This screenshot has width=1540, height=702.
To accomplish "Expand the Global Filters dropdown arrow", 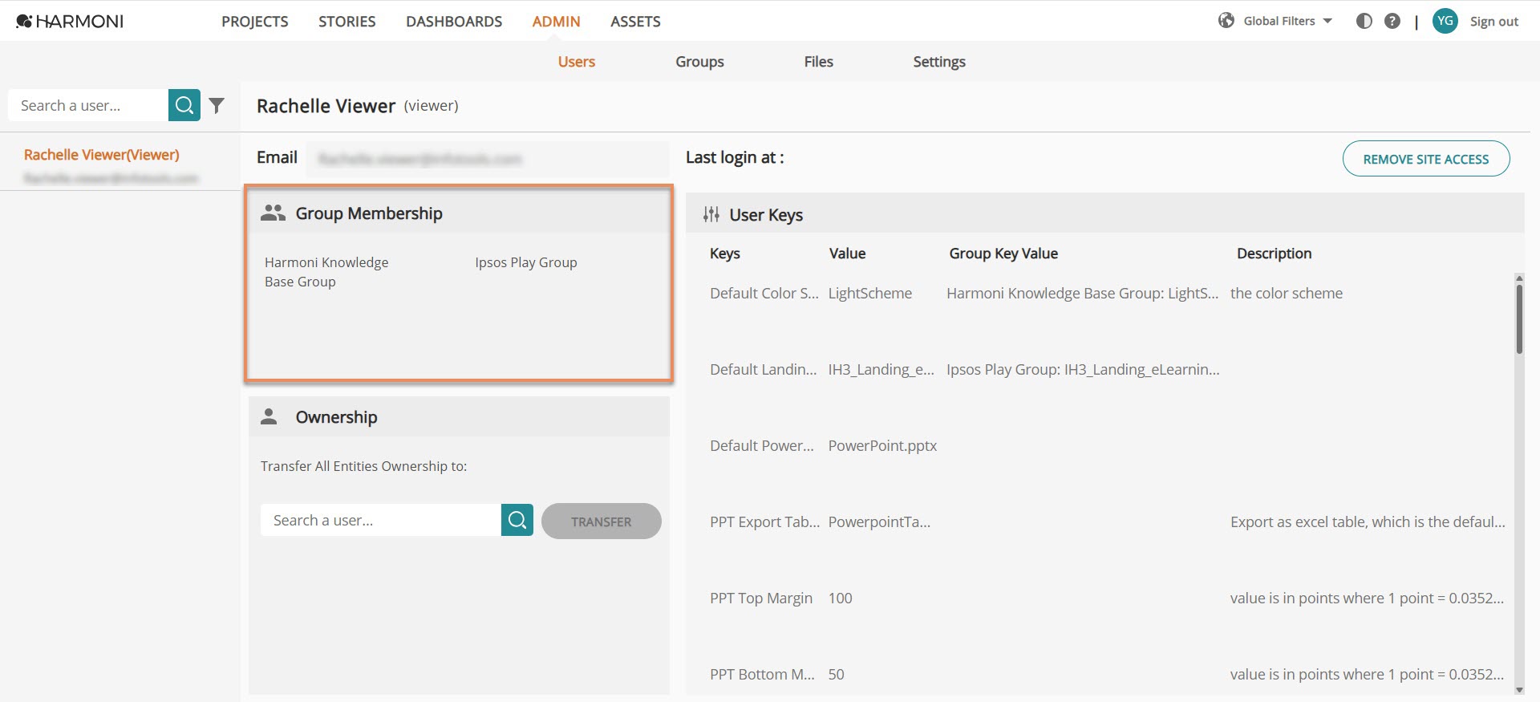I will pyautogui.click(x=1327, y=21).
